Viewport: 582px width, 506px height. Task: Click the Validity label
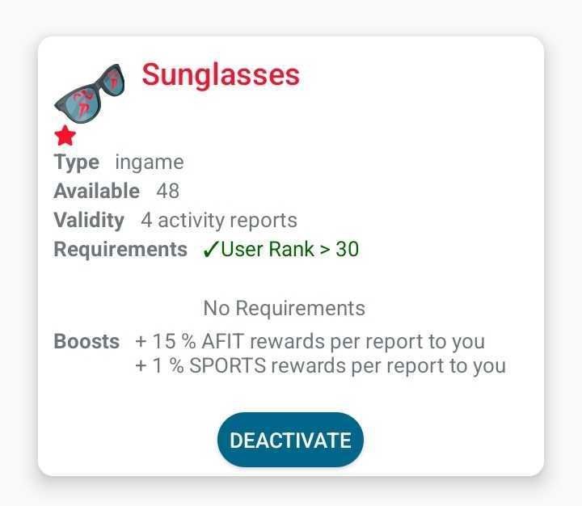89,220
